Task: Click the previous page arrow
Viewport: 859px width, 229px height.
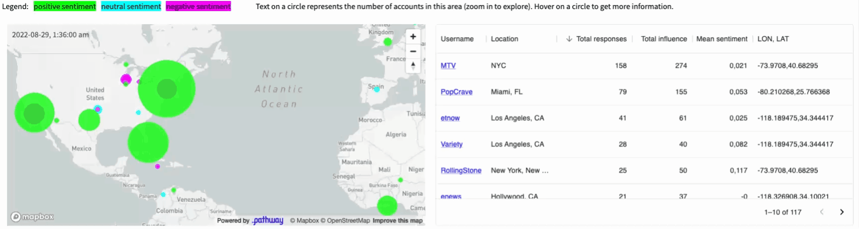Action: tap(822, 212)
